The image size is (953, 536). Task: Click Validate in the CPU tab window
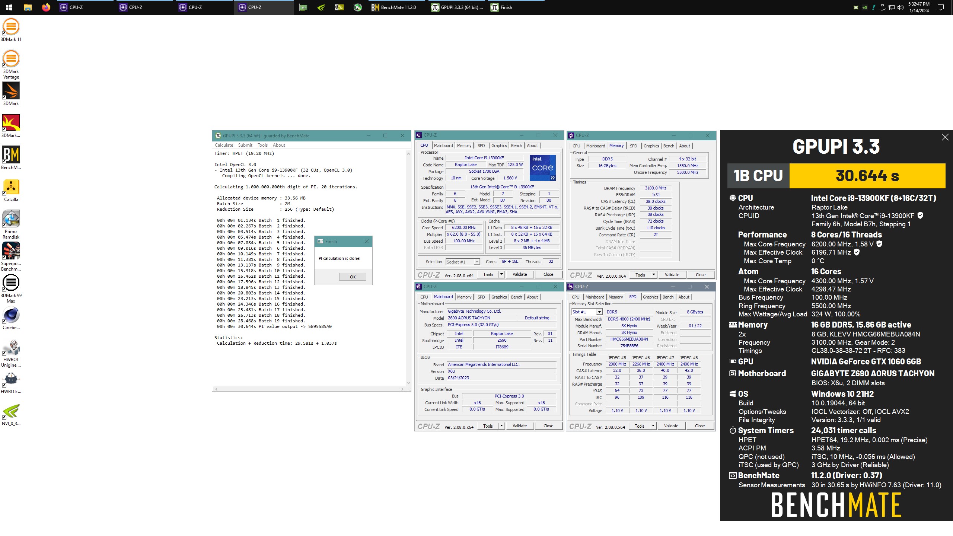[520, 274]
